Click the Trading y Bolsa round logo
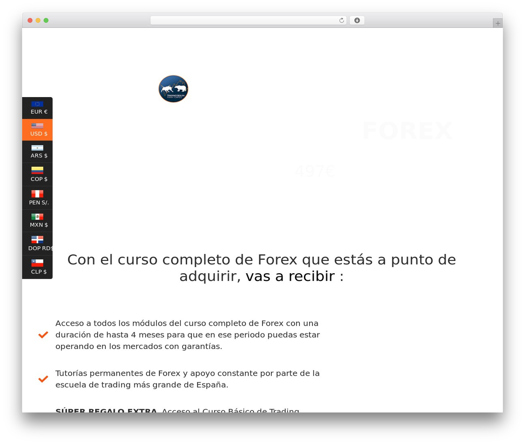Screen dimensions: 525x444 click(173, 89)
